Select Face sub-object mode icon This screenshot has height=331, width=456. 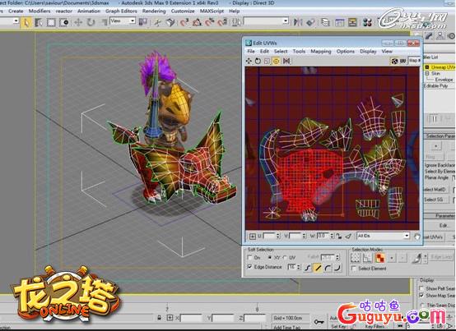click(379, 258)
